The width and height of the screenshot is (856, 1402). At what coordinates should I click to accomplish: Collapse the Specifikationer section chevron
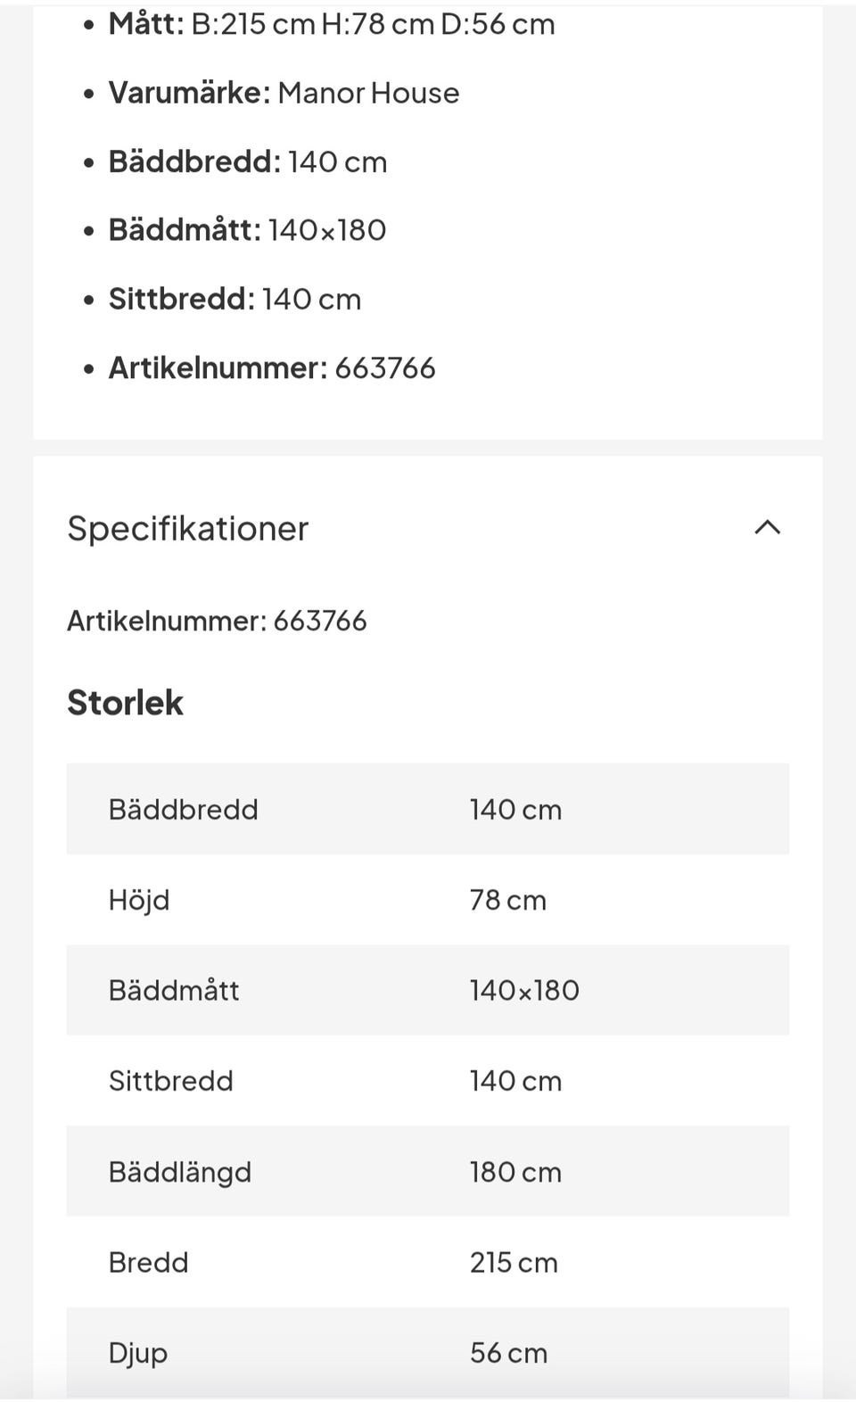[x=767, y=528]
